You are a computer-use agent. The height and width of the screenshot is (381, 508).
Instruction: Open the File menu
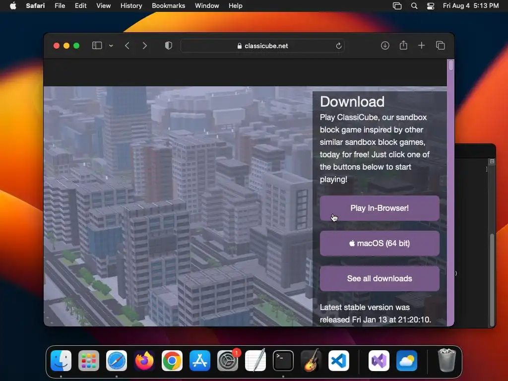pyautogui.click(x=60, y=6)
